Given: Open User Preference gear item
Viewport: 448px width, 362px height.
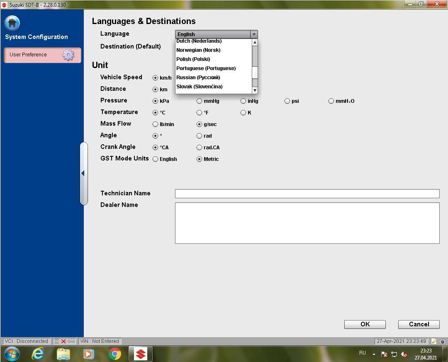Looking at the screenshot, I should click(42, 55).
